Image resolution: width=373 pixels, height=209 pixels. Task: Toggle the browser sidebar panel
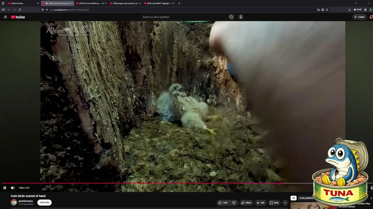[x=3, y=10]
